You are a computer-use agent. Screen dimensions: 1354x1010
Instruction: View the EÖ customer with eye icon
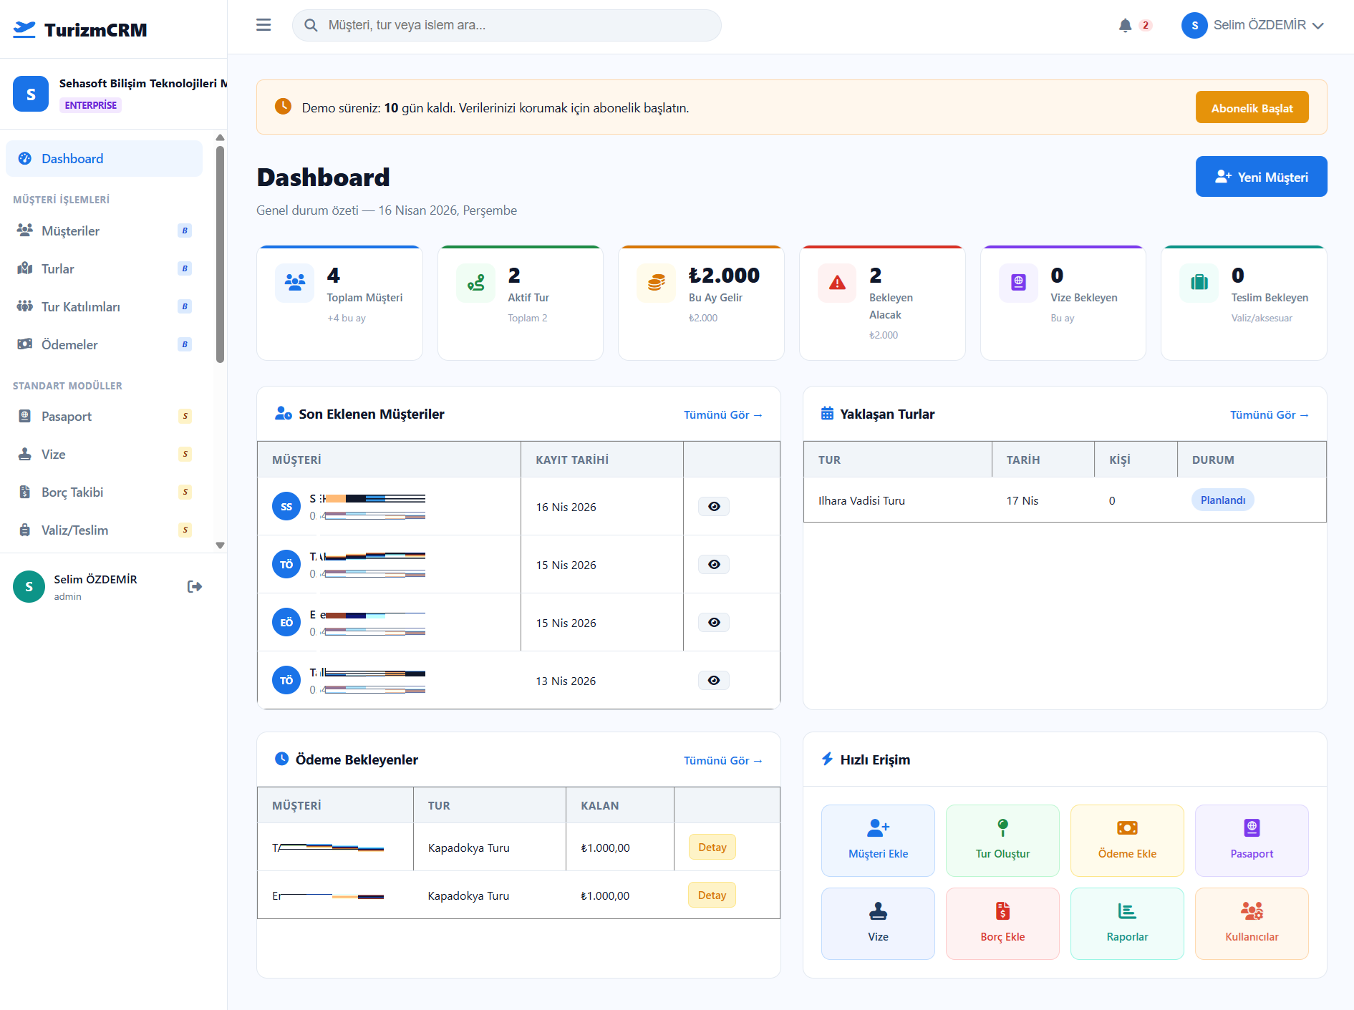click(714, 623)
